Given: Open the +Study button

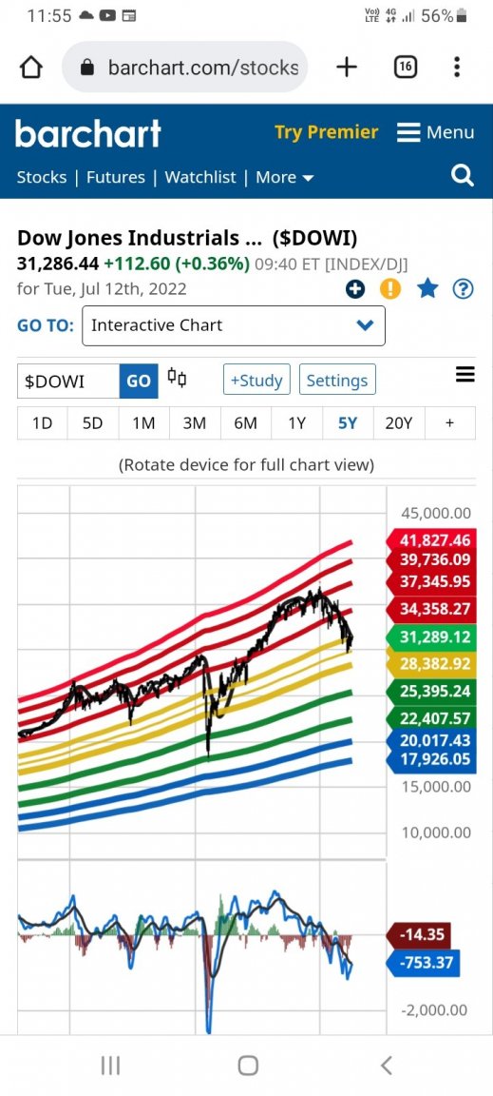Looking at the screenshot, I should (256, 381).
